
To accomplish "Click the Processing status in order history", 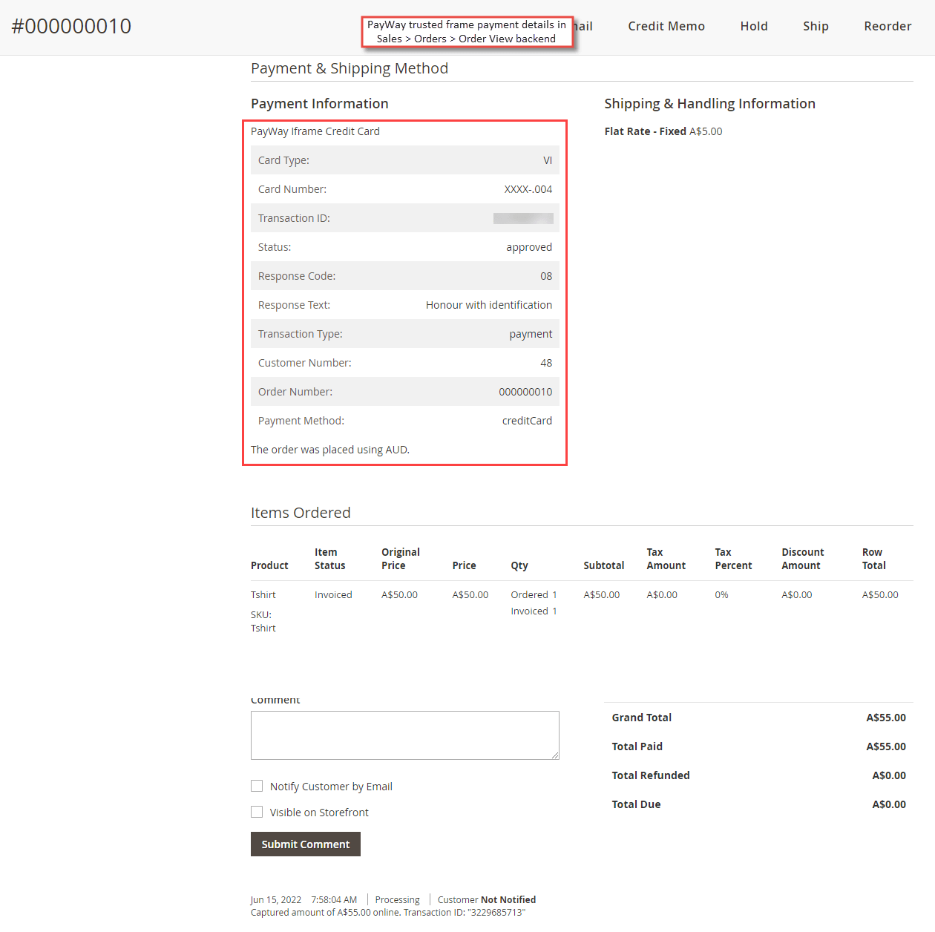I will [x=396, y=899].
